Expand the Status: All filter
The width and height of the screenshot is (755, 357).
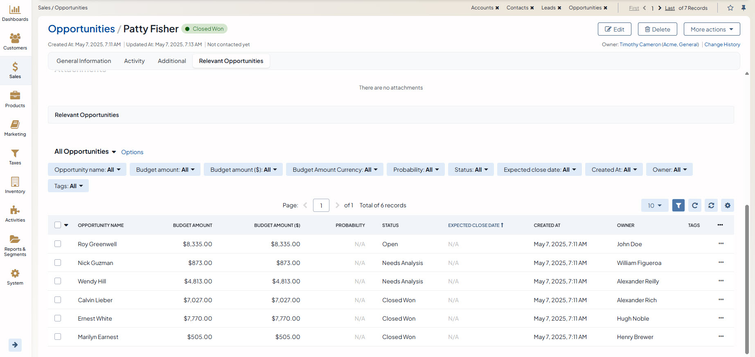point(471,169)
